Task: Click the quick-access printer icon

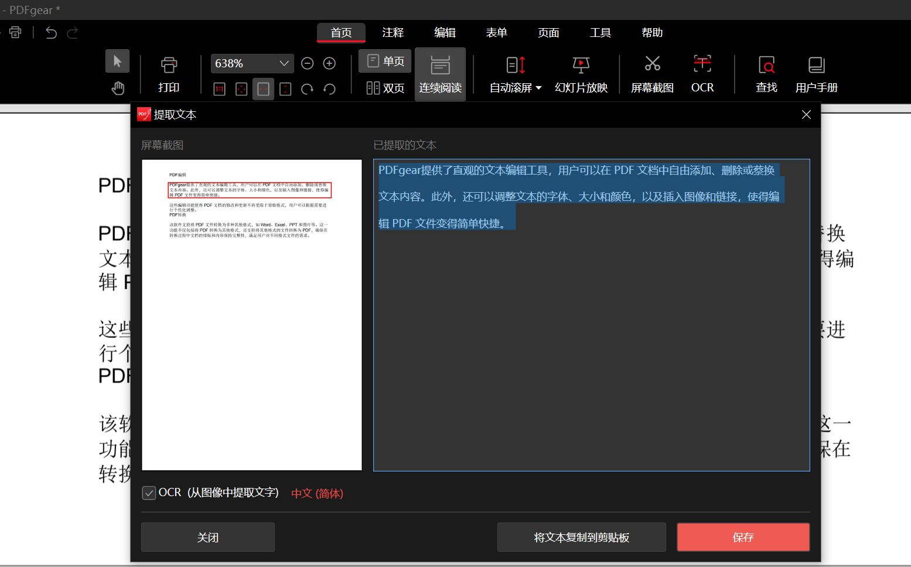Action: 15,33
